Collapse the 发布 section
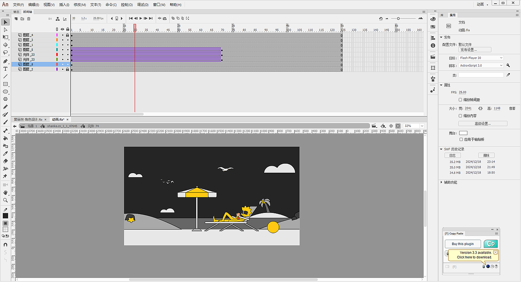 coord(441,37)
